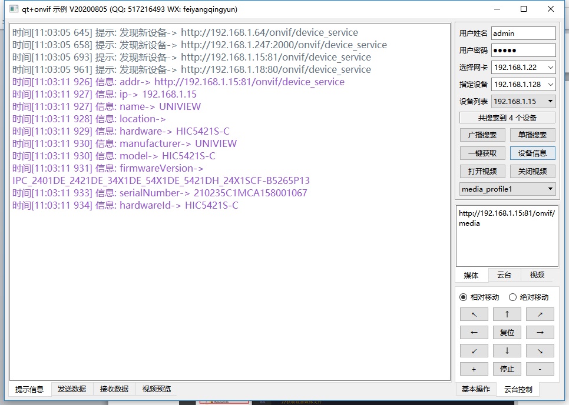Move camera diagonally down-right
The height and width of the screenshot is (405, 569).
(x=540, y=351)
